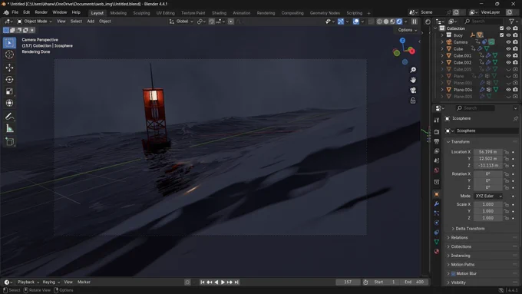Click the viewport zoom magnifier icon
The height and width of the screenshot is (294, 522).
click(413, 70)
